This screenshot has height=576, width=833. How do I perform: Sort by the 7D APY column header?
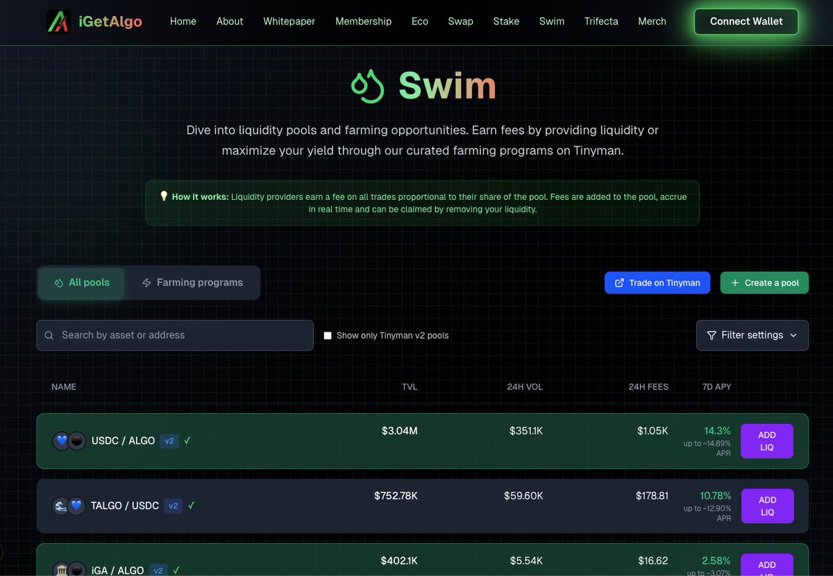[x=716, y=387]
